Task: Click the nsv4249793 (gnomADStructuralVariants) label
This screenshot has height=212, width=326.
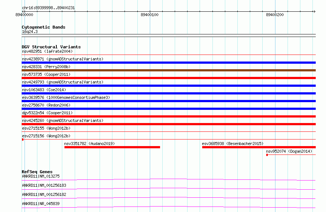Action: point(63,82)
